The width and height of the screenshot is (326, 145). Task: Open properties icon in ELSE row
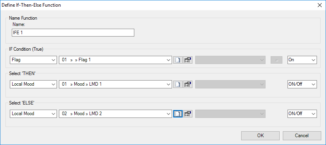pos(188,114)
